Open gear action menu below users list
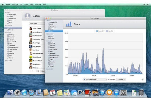 click(x=39, y=71)
